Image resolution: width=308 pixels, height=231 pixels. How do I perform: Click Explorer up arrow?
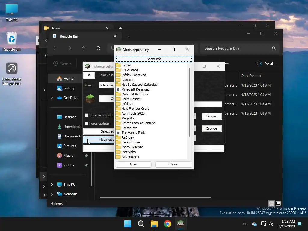point(84,48)
